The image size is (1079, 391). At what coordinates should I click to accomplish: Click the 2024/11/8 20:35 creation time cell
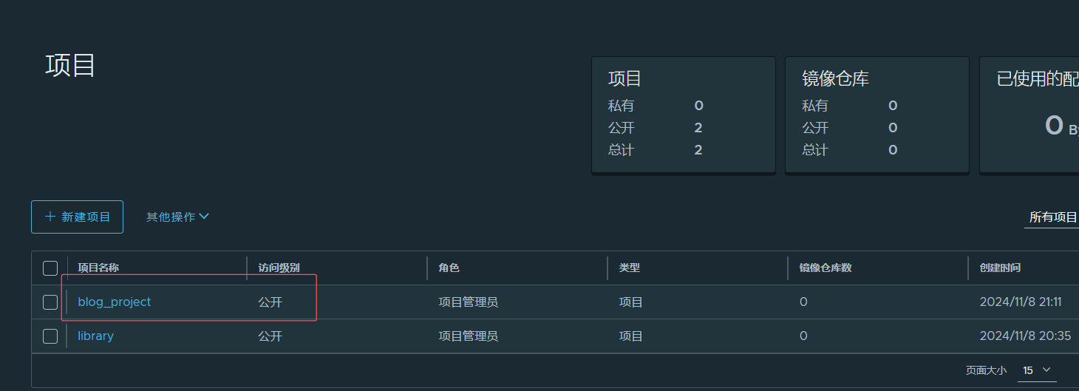click(x=1025, y=336)
